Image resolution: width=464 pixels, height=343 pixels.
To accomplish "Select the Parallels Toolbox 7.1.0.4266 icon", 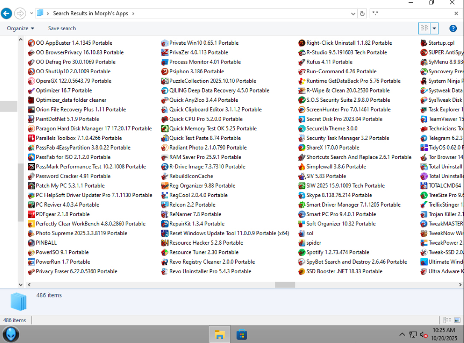I will coord(31,138).
